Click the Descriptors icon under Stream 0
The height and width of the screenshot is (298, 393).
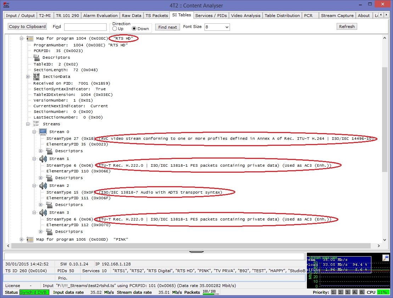coord(49,151)
